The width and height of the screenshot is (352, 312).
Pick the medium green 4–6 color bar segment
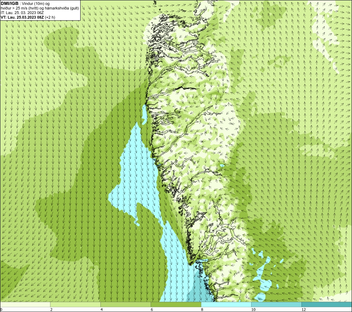(126, 304)
